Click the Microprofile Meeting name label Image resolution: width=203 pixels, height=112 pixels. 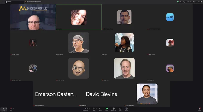[15, 29]
